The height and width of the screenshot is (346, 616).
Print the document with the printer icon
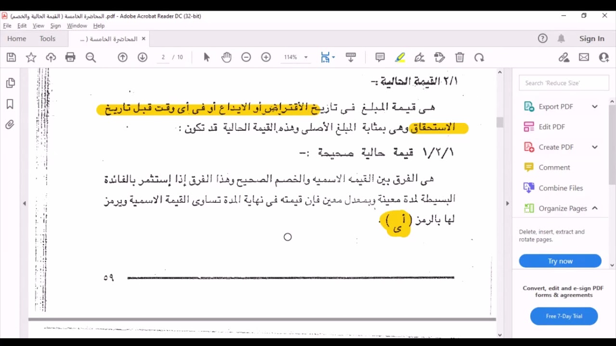click(x=70, y=58)
